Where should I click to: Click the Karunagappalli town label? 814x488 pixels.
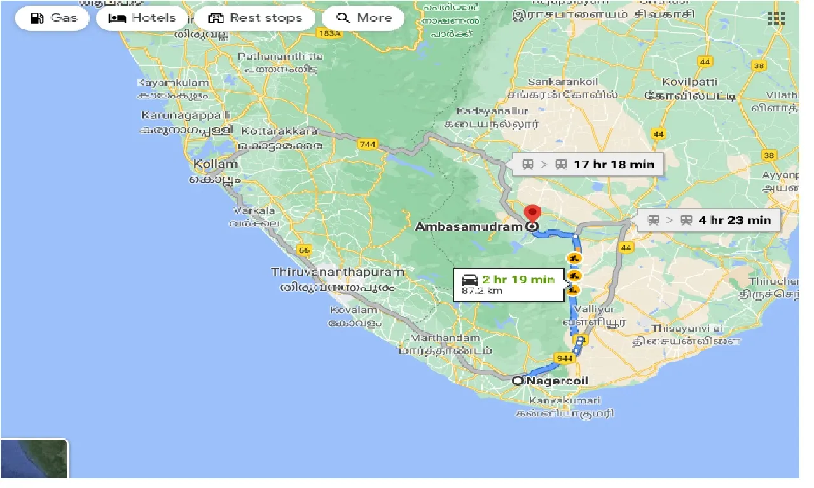[x=185, y=122]
